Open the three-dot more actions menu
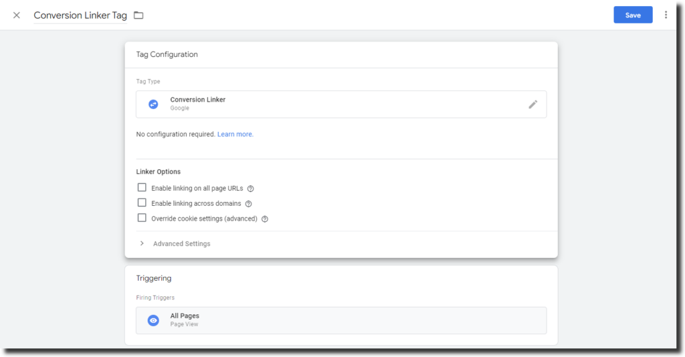Viewport: 685px width, 357px height. click(x=666, y=15)
